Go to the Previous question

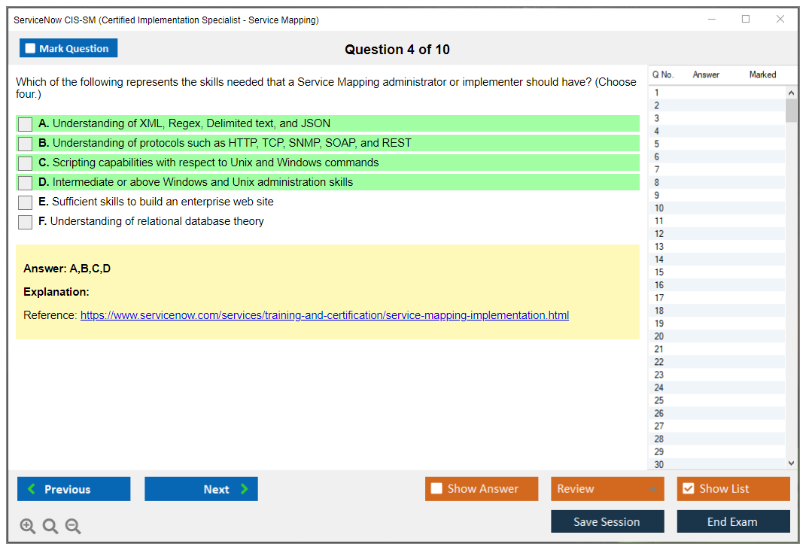(74, 489)
